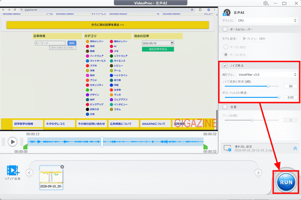Image resolution: width=301 pixels, height=200 pixels.
Task: Add media with the film plus icon
Action: [x=13, y=170]
